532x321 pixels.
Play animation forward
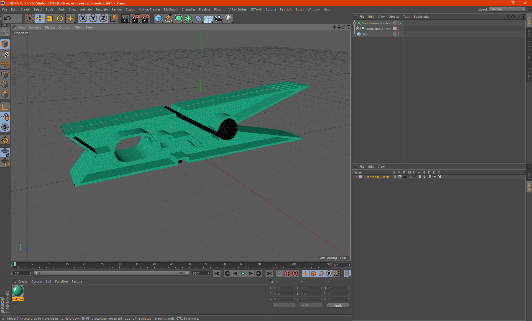coord(243,273)
